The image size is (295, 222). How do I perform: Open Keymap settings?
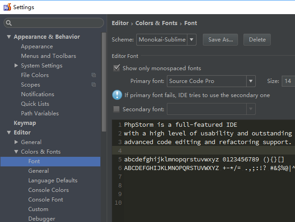[x=25, y=123]
